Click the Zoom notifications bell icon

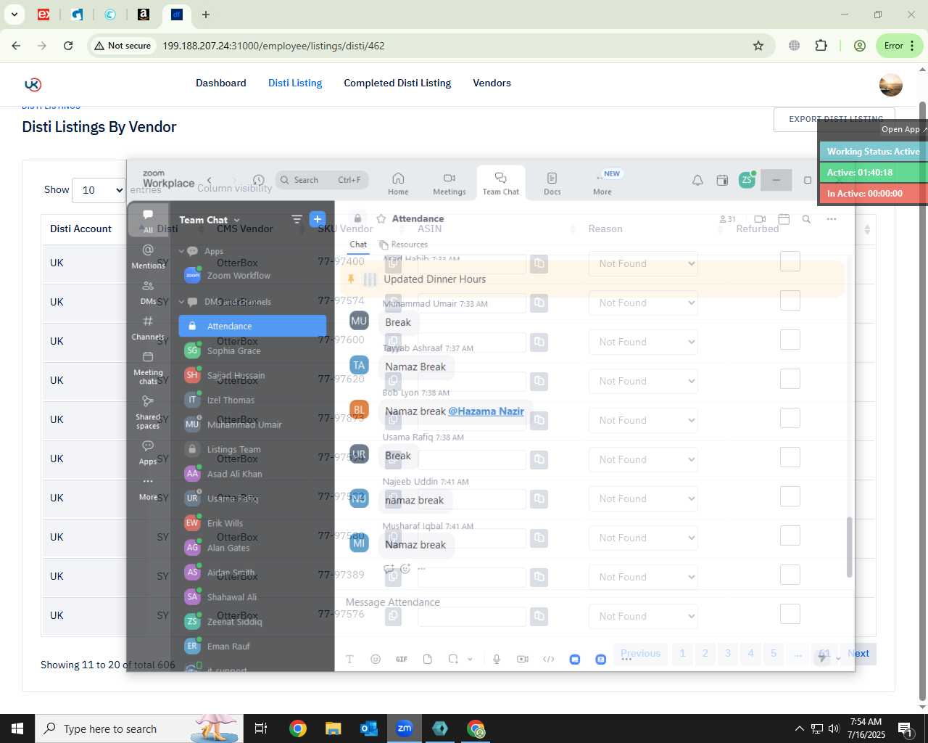(697, 180)
